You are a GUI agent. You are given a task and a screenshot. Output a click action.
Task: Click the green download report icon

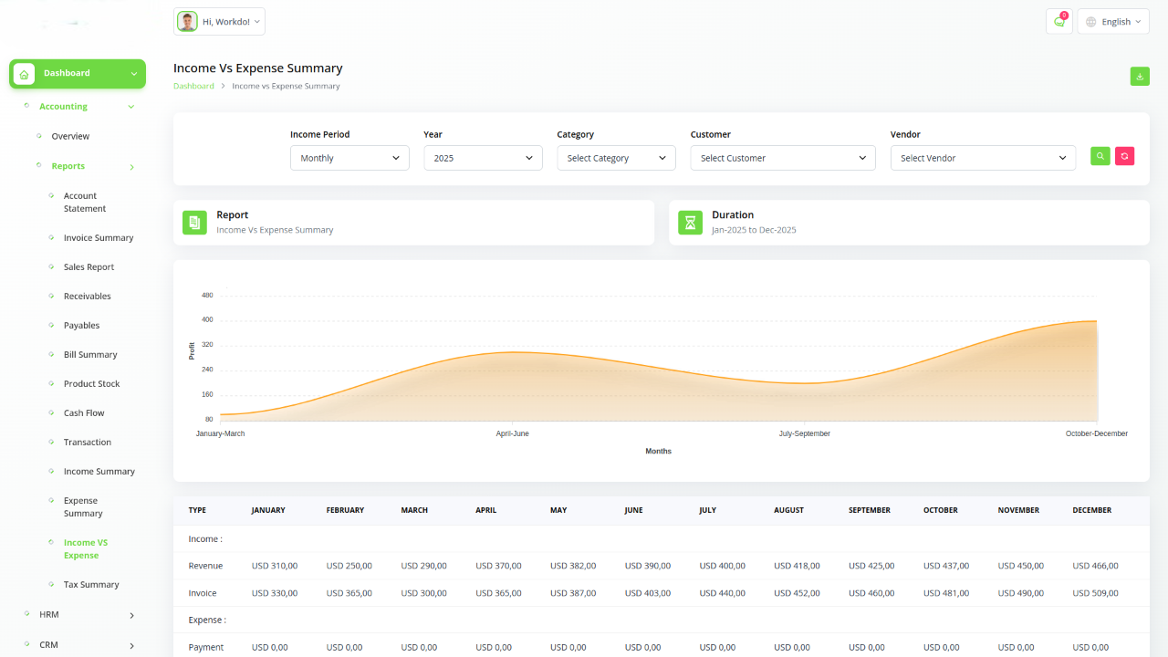pyautogui.click(x=1140, y=77)
